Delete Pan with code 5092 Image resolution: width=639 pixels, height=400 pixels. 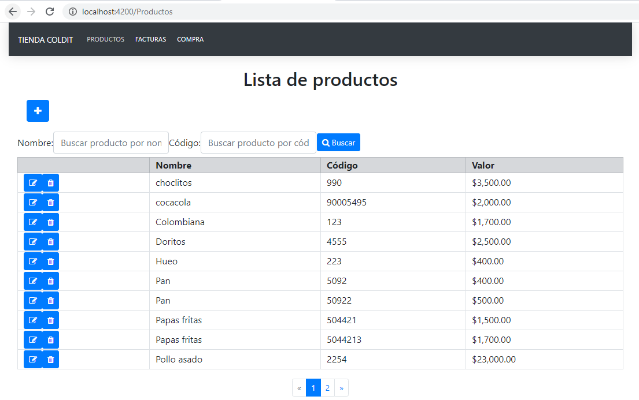point(50,281)
